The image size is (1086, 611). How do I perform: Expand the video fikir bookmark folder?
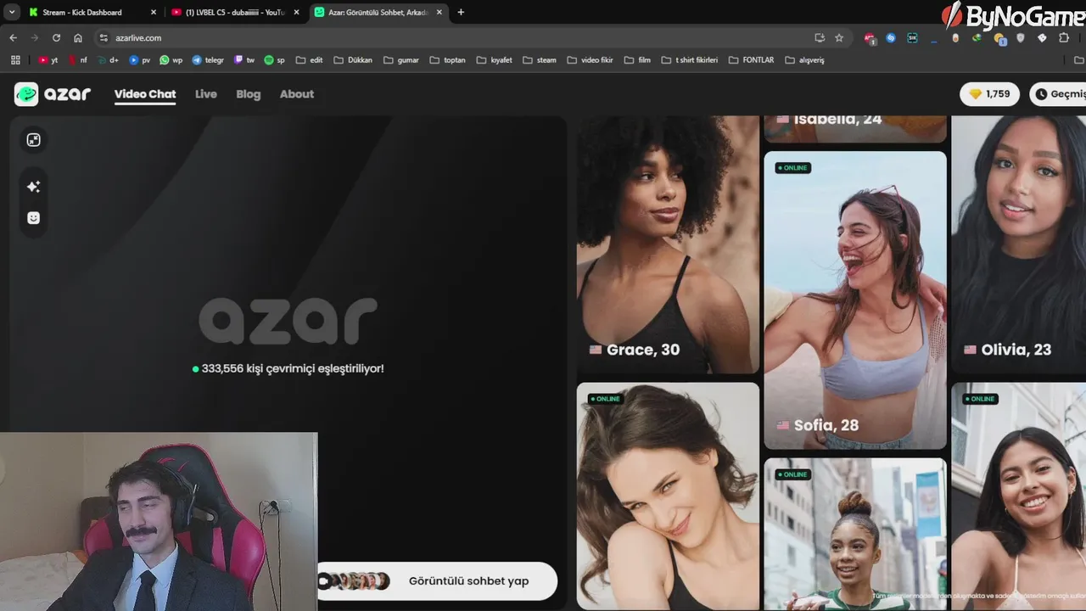[x=591, y=60]
